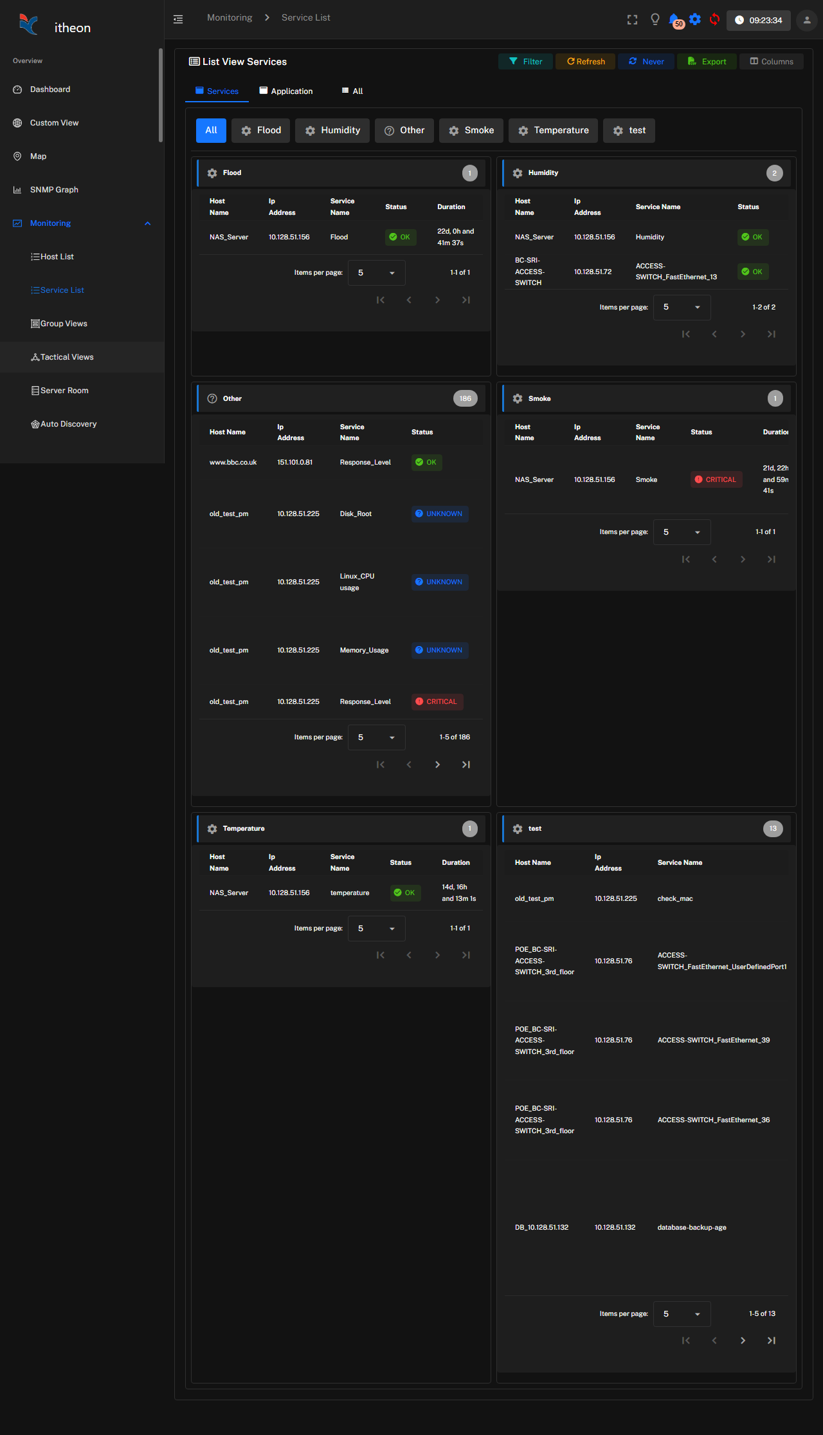823x1435 pixels.
Task: Click CRITICAL status badge for Smoke service
Action: point(716,479)
